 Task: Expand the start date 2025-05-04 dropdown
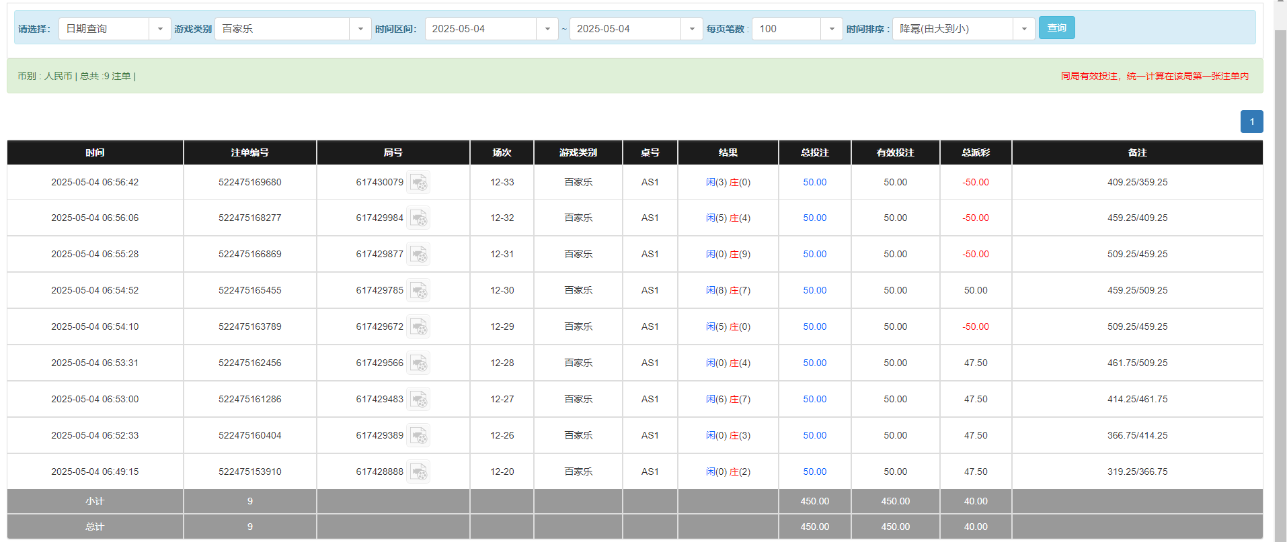tap(547, 29)
